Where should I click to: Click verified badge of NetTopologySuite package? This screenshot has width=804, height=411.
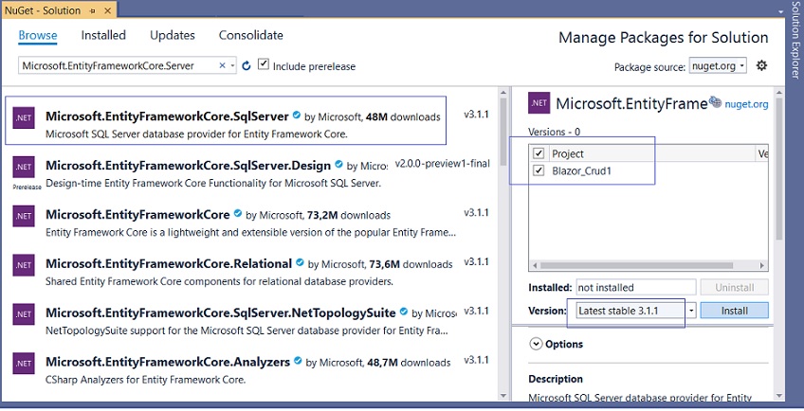pyautogui.click(x=404, y=312)
